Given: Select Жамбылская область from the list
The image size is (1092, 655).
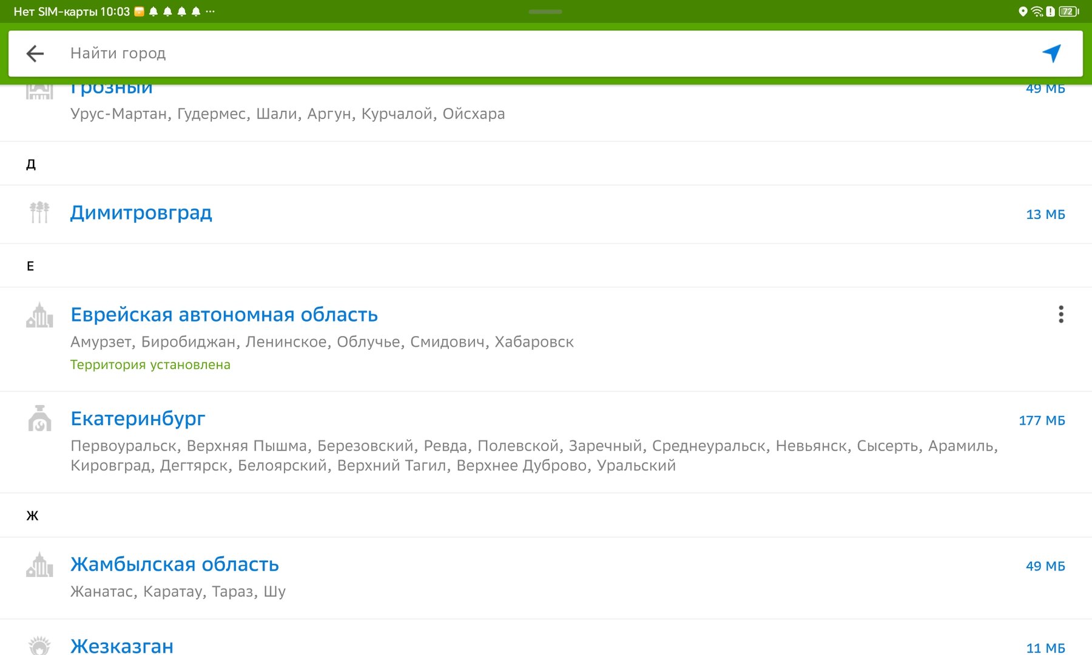Looking at the screenshot, I should (175, 565).
